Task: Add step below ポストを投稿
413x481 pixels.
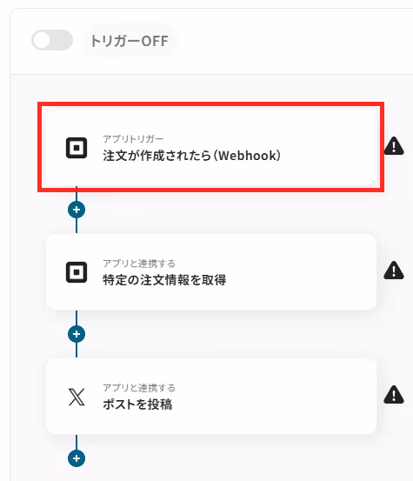Action: tap(77, 458)
